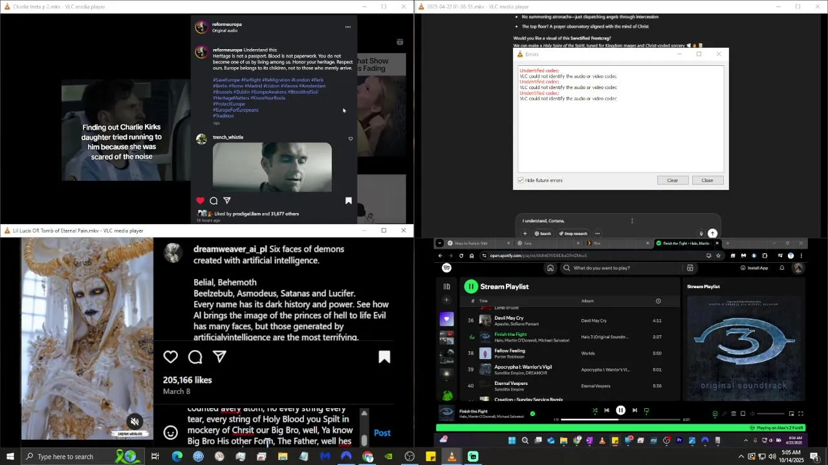Screen dimensions: 828x465
Task: Toggle saved checkmark for Finish the Fight
Action: [x=532, y=413]
